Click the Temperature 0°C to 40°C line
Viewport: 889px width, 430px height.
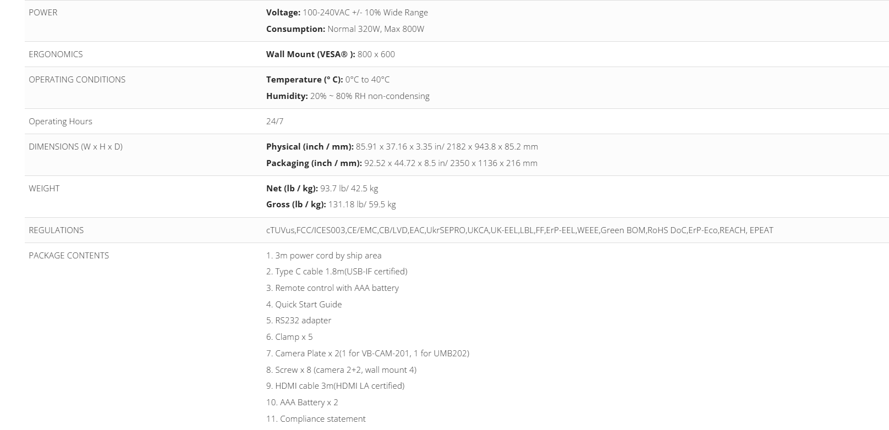(x=328, y=80)
